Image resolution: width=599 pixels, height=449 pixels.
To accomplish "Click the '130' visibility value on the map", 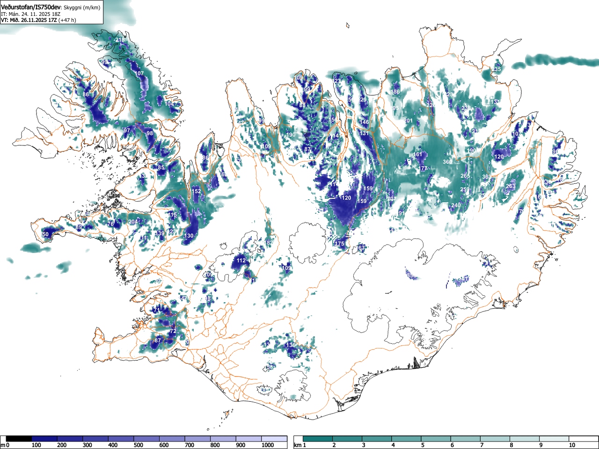I will click(x=189, y=236).
